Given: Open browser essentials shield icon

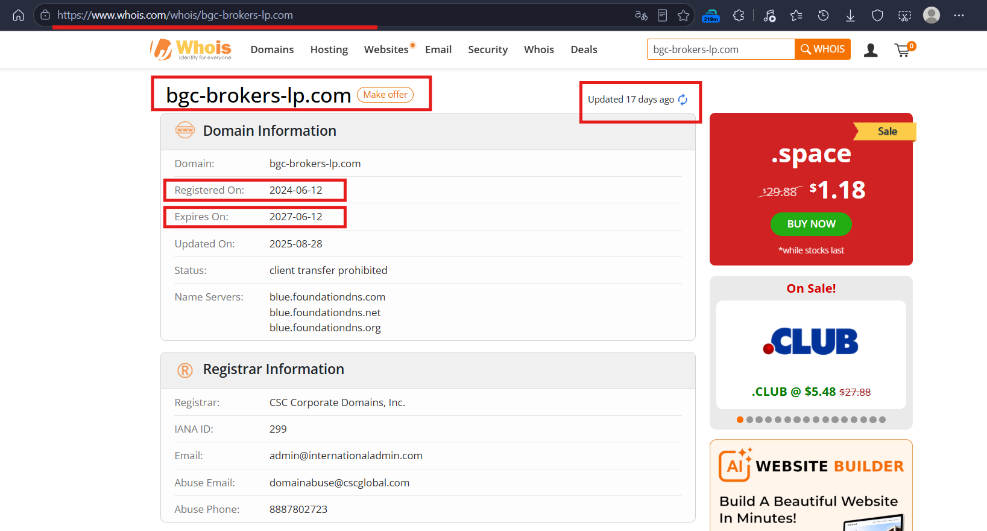Looking at the screenshot, I should pos(877,15).
